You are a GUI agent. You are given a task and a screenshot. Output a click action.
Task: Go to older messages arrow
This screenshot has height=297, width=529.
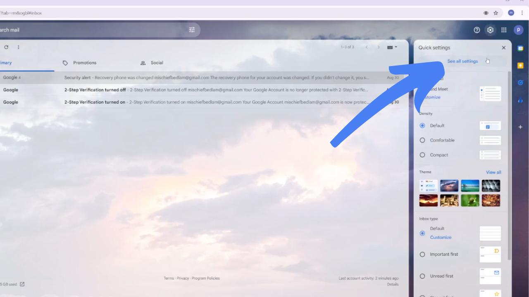pos(379,47)
